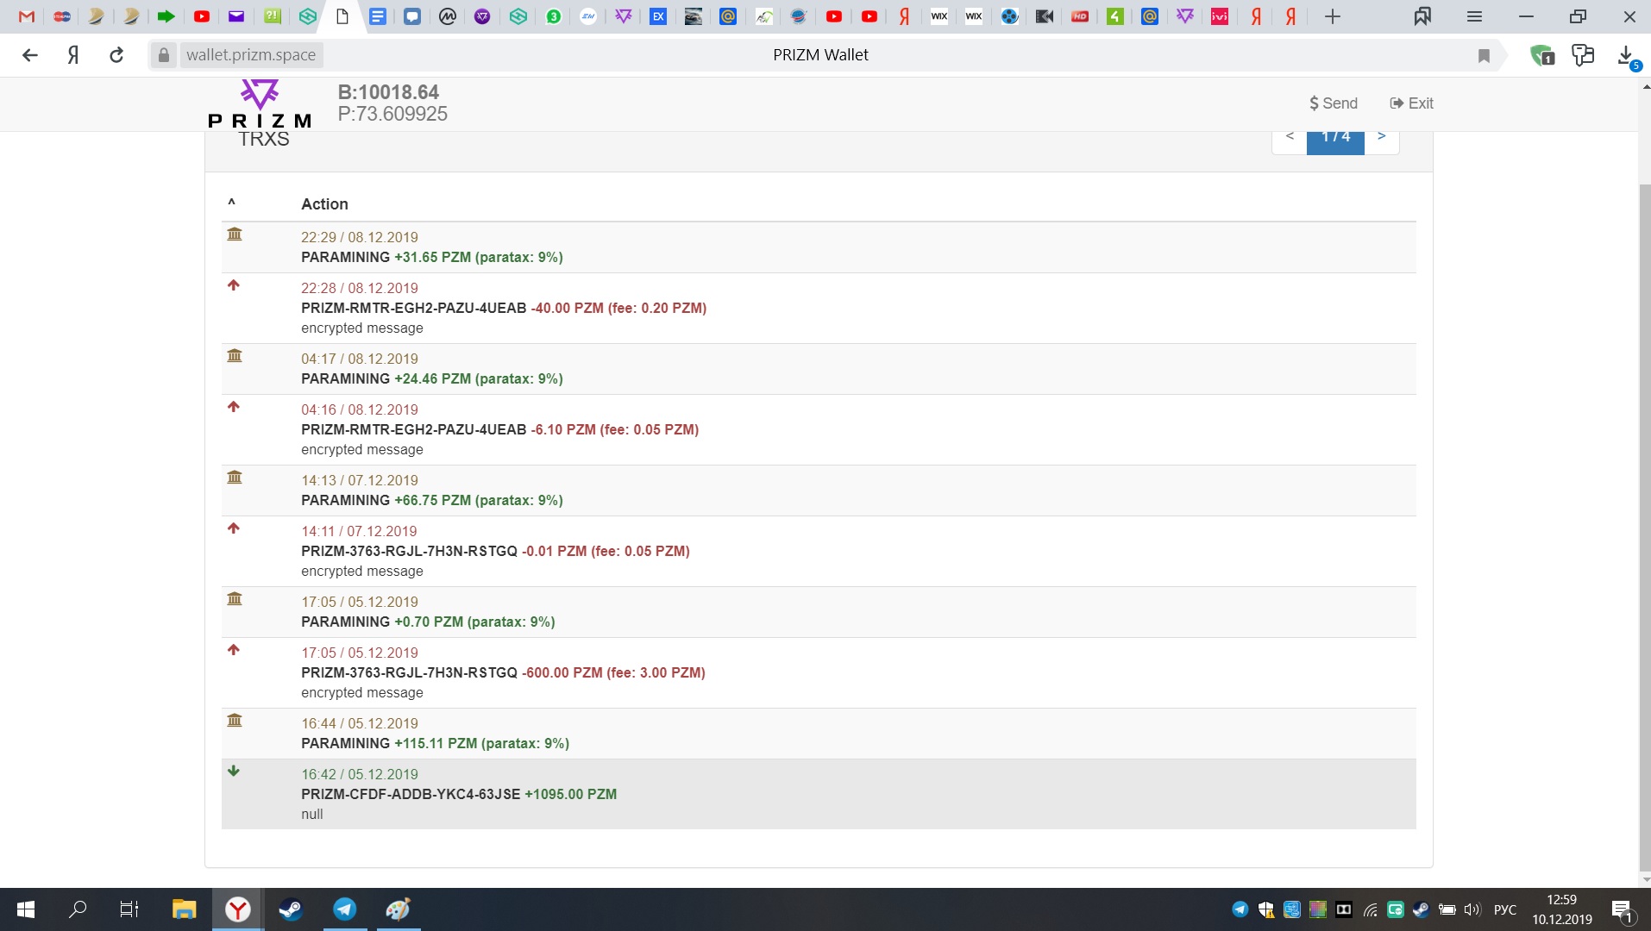The height and width of the screenshot is (931, 1651).
Task: Click the B:10018.64 balance value
Action: pos(388,92)
